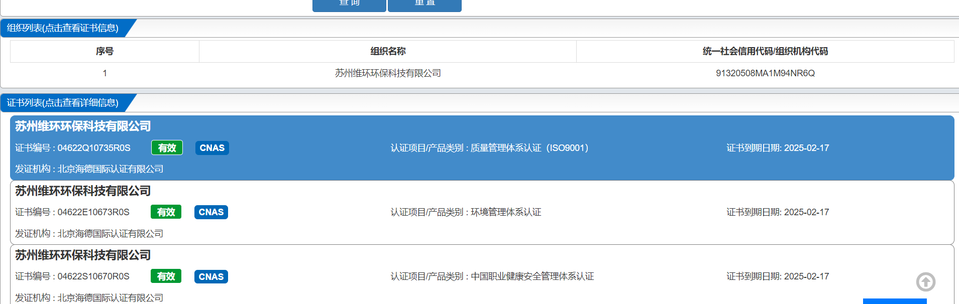Click 有效 badge on 职业健康安全 certificate

click(166, 276)
